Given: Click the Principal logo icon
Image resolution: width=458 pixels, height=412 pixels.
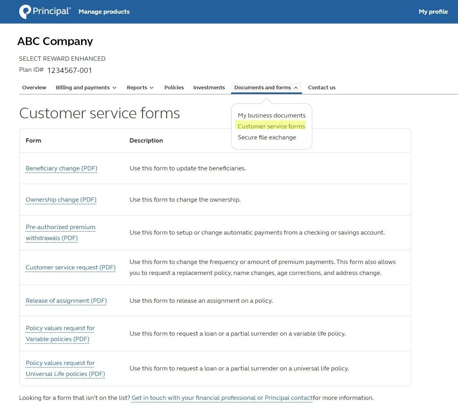Looking at the screenshot, I should point(25,11).
